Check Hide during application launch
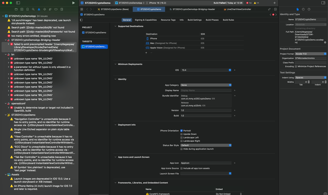The image size is (328, 195). (182, 149)
